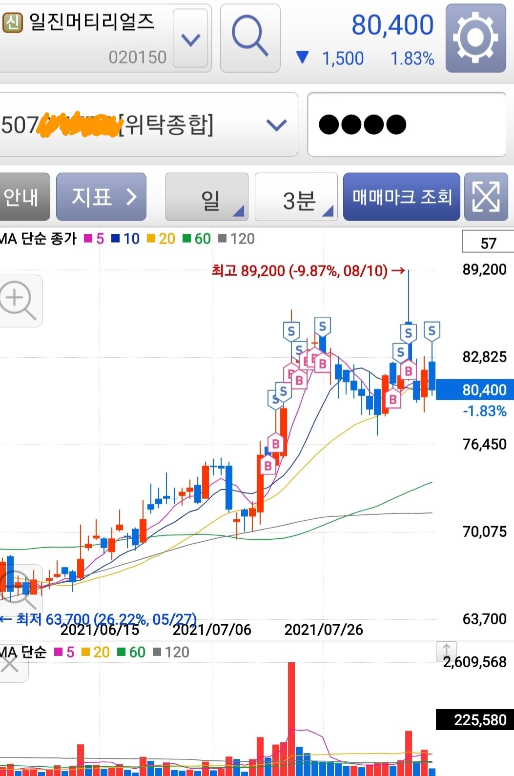Expand chart to fullscreen view
This screenshot has height=776, width=514.
click(x=486, y=197)
